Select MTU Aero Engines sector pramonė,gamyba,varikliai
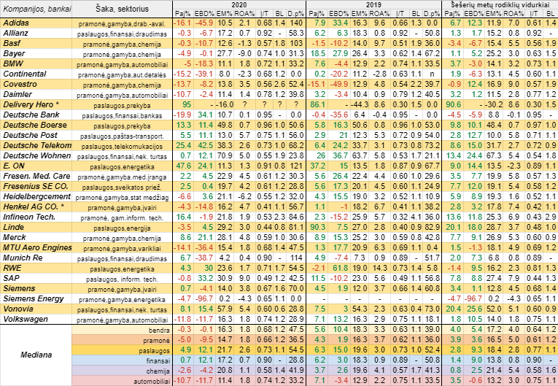 (x=123, y=249)
